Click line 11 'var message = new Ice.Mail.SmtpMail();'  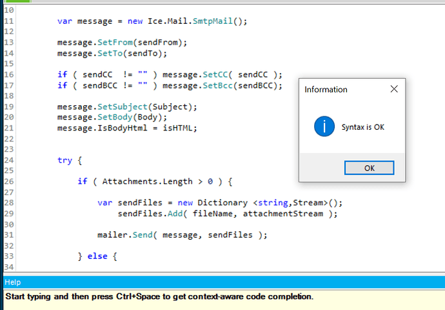pyautogui.click(x=152, y=21)
